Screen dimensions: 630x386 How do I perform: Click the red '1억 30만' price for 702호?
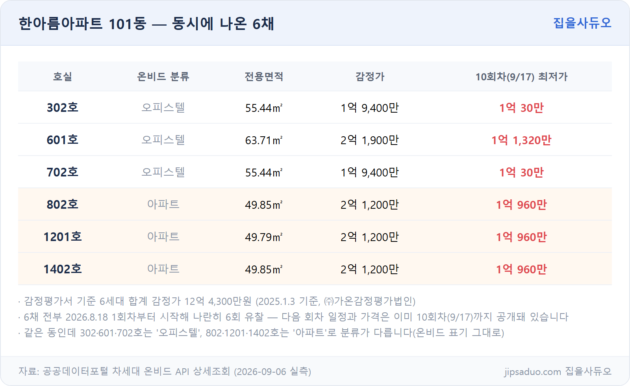coord(521,172)
